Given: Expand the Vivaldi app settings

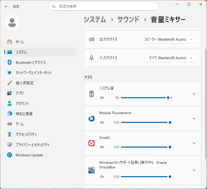Looking at the screenshot, I should point(194,143).
